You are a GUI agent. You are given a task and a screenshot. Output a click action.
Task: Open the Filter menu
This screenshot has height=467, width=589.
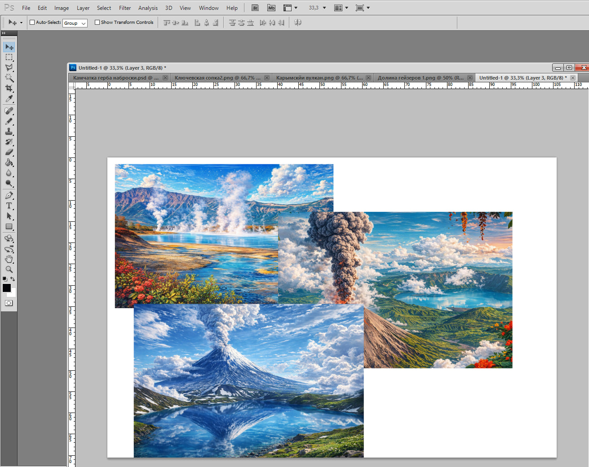(x=125, y=8)
